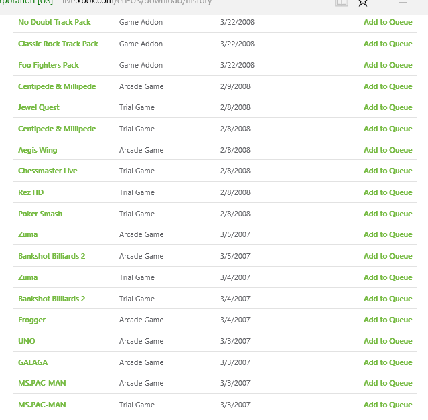Add Bankshot Billiards 2 Arcade Game to queue

pyautogui.click(x=388, y=256)
